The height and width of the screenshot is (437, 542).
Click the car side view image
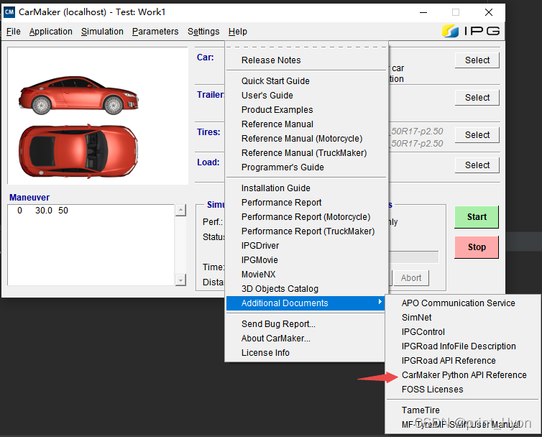tap(79, 96)
